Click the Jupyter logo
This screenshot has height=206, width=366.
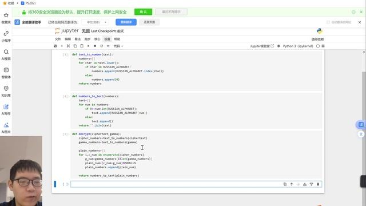tap(67, 31)
